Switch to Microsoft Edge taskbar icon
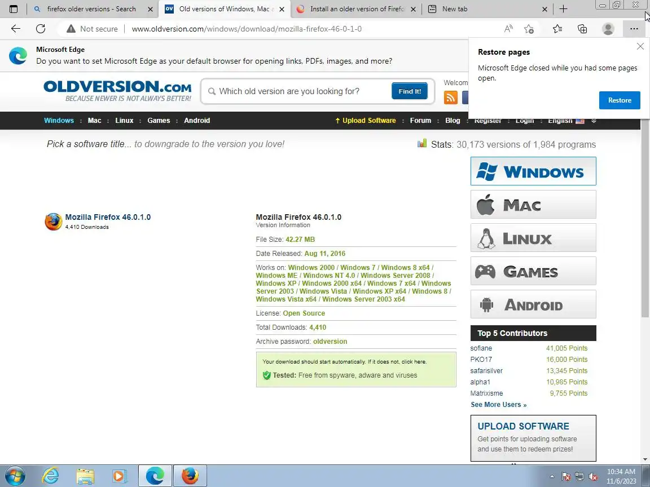This screenshot has height=487, width=650. click(155, 476)
